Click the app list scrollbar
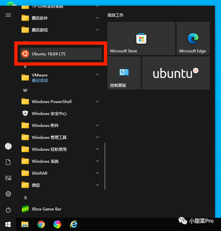The width and height of the screenshot is (221, 231). (x=105, y=166)
